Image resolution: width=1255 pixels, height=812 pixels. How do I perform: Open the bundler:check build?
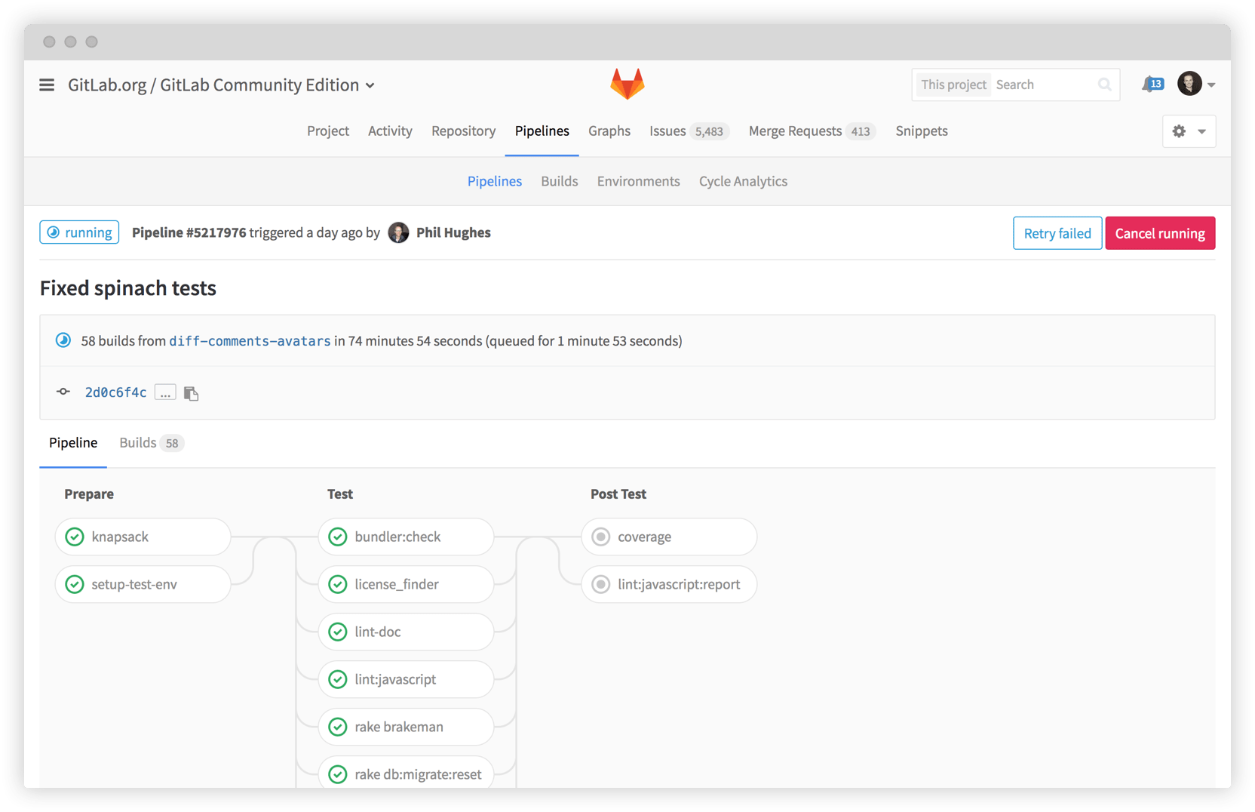click(406, 537)
